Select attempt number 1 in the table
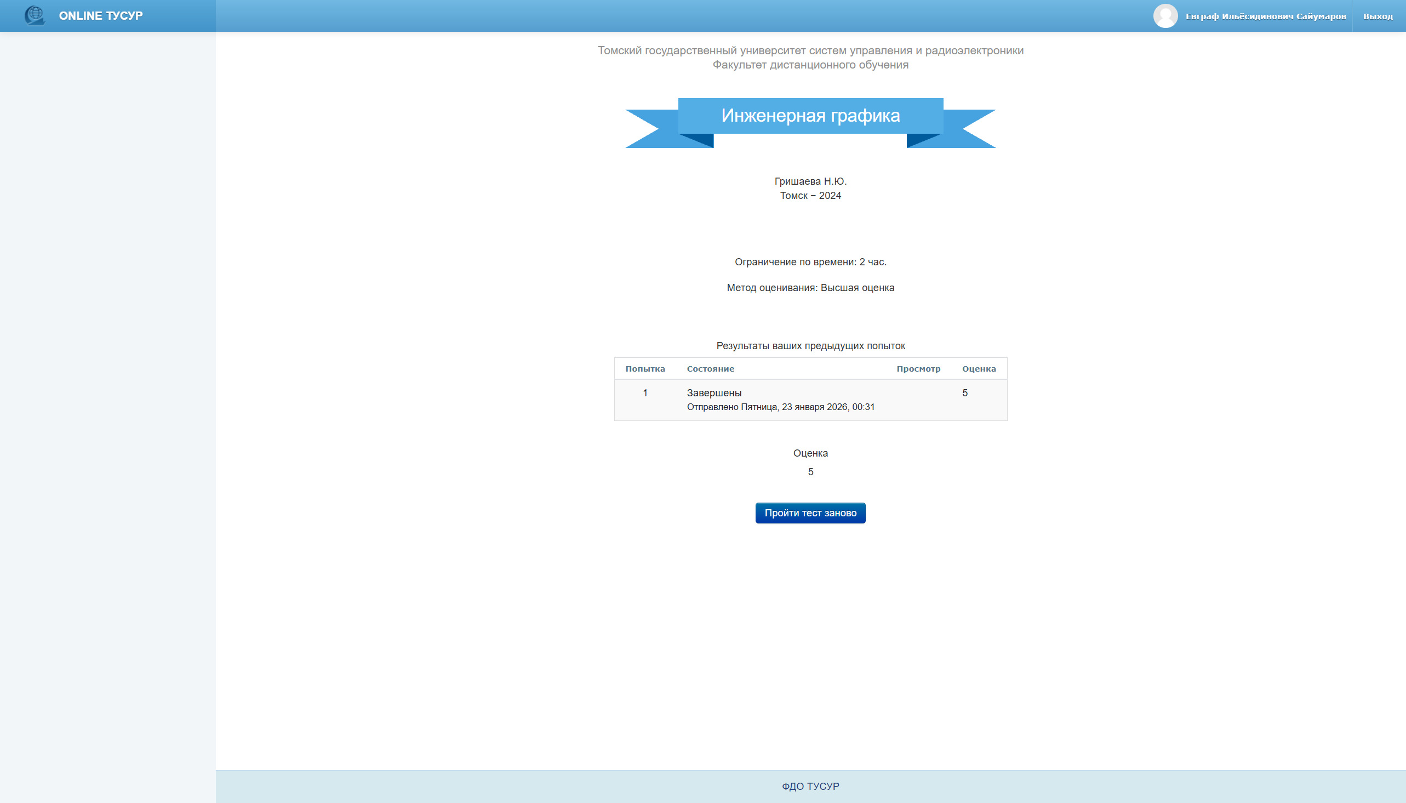This screenshot has height=803, width=1406. 645,393
